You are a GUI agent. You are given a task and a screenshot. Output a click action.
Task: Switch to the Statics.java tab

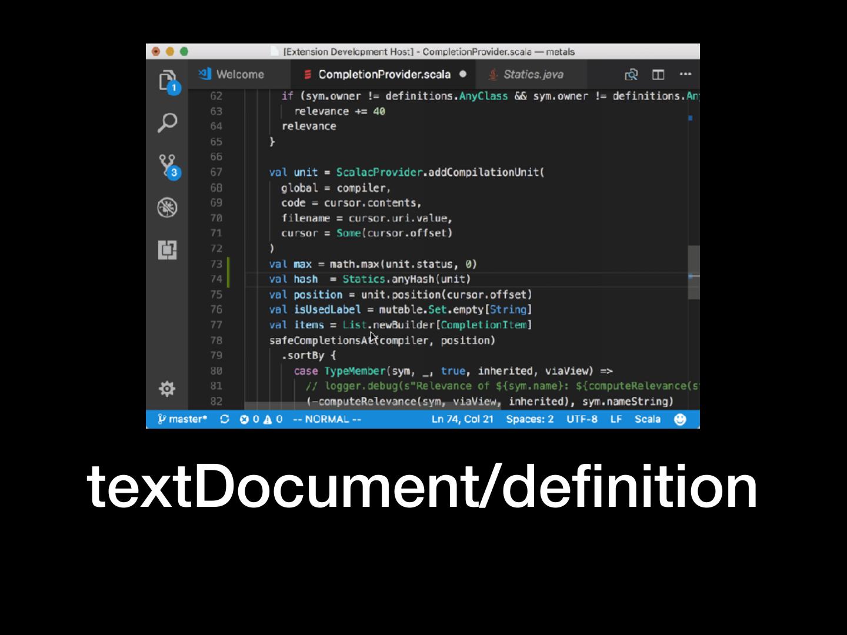click(x=532, y=75)
